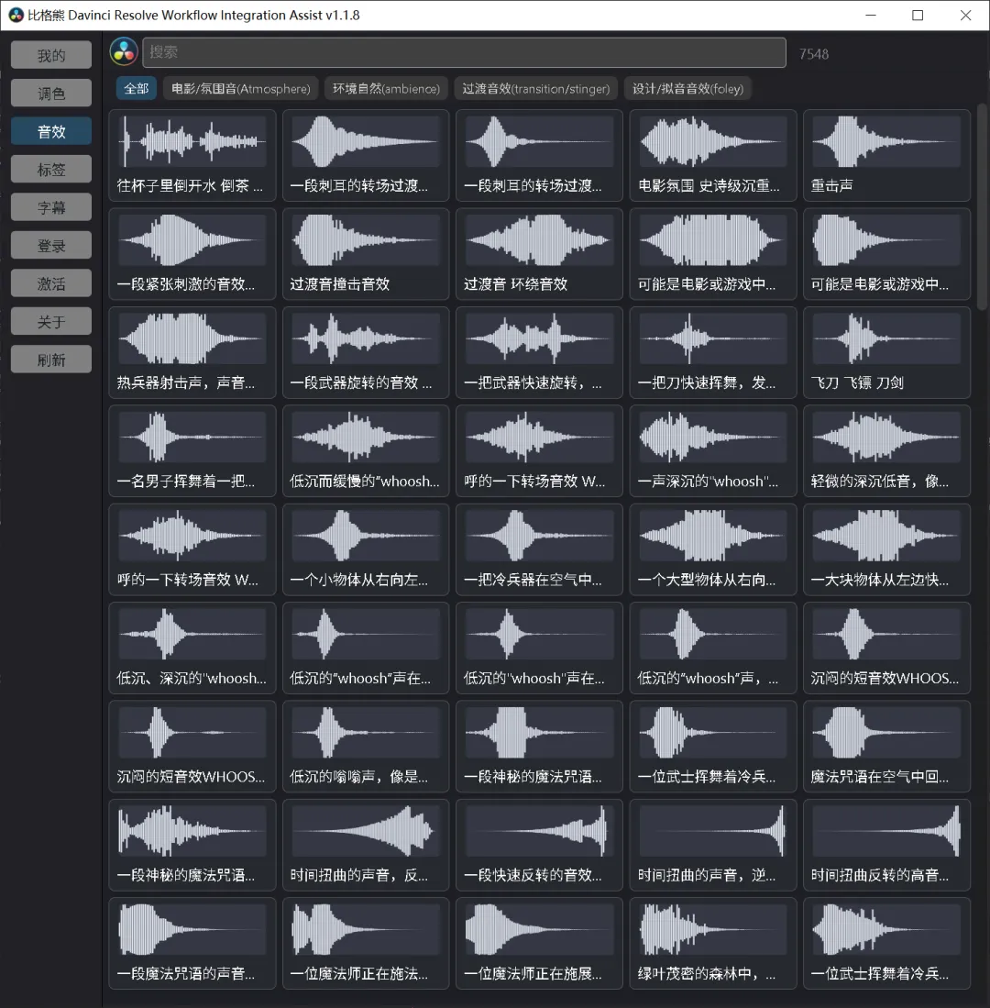This screenshot has height=1008, width=990.
Task: Click the vertical scrollbar of sound list
Action: point(982,207)
